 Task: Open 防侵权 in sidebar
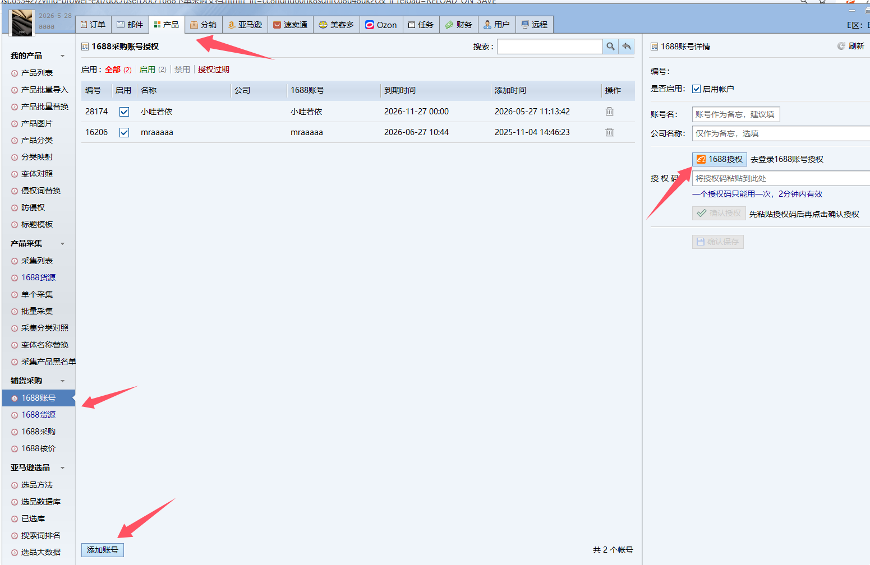coord(33,207)
